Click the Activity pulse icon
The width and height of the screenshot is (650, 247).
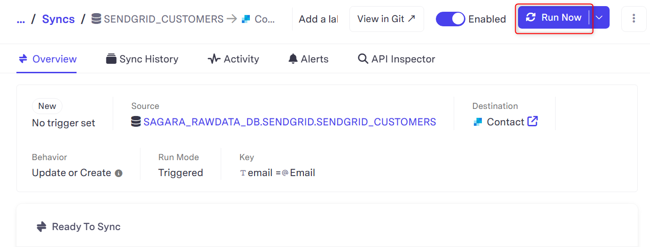[214, 59]
